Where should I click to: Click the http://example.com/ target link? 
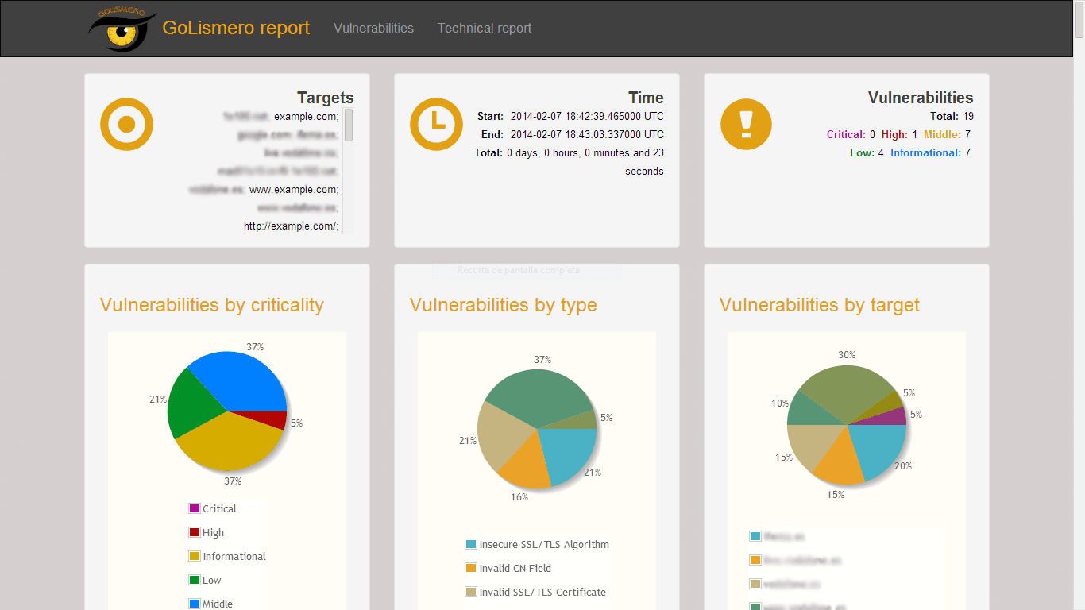[291, 226]
